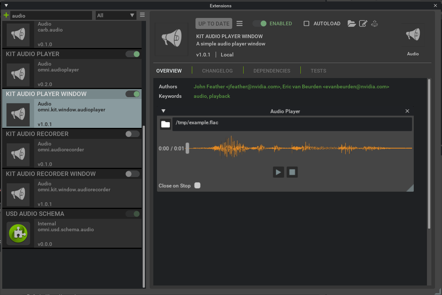This screenshot has height=295, width=442.
Task: Open the All filter dropdown
Action: pos(116,15)
